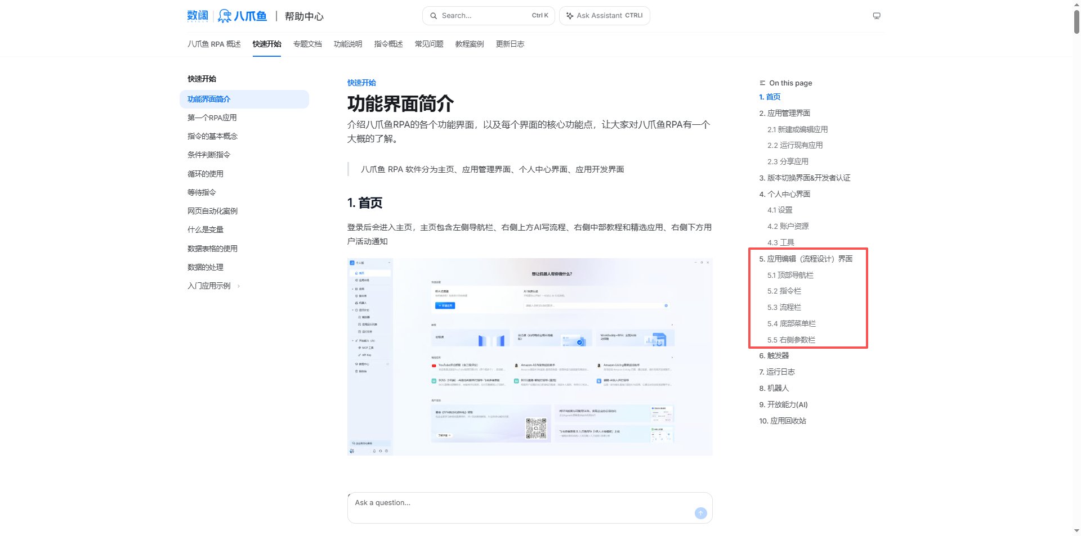
Task: Click the scrollbar down arrow
Action: click(x=1076, y=530)
